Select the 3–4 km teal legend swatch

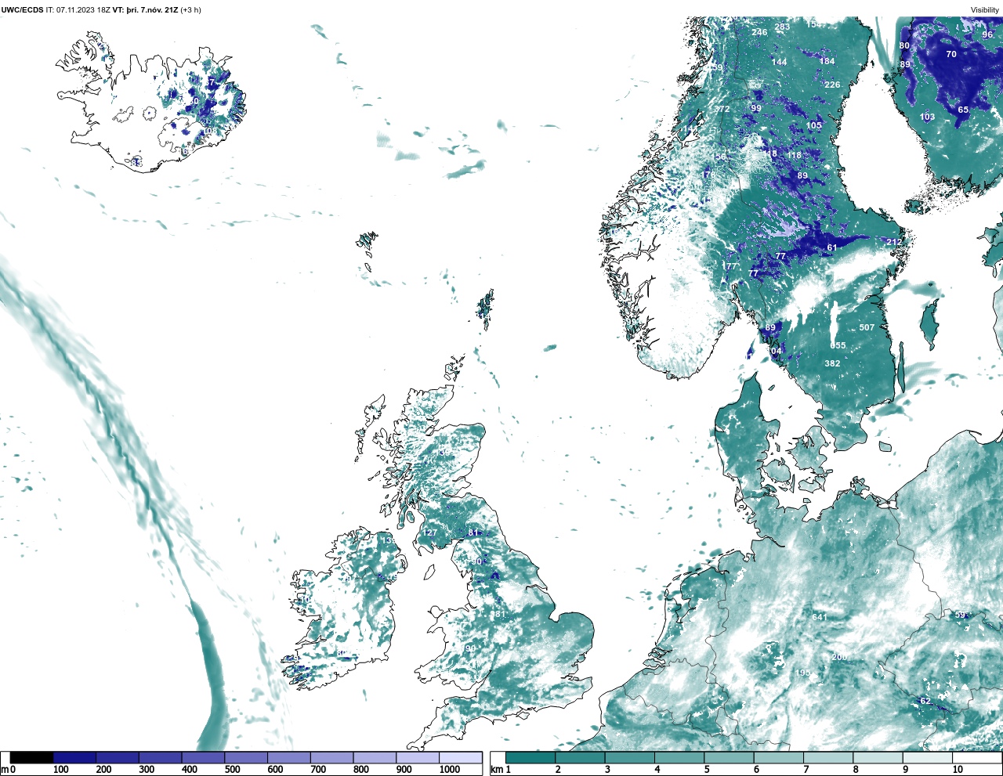coord(630,757)
